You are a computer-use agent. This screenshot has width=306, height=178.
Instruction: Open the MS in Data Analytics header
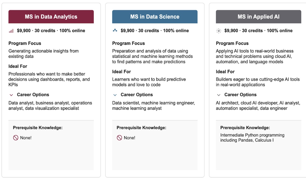click(51, 17)
